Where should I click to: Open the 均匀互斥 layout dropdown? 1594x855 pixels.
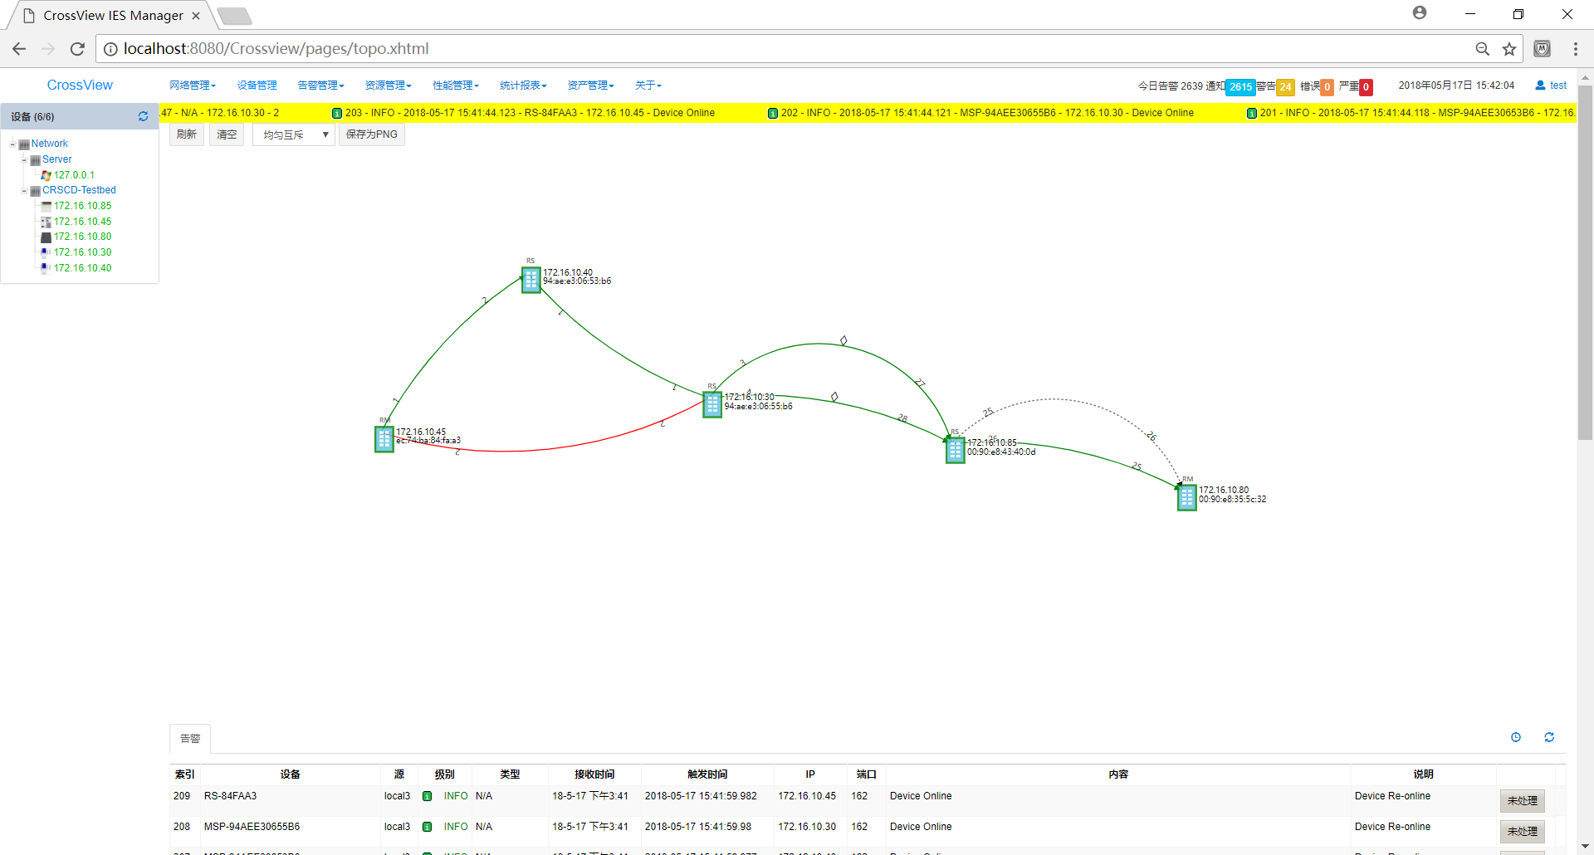[x=294, y=134]
